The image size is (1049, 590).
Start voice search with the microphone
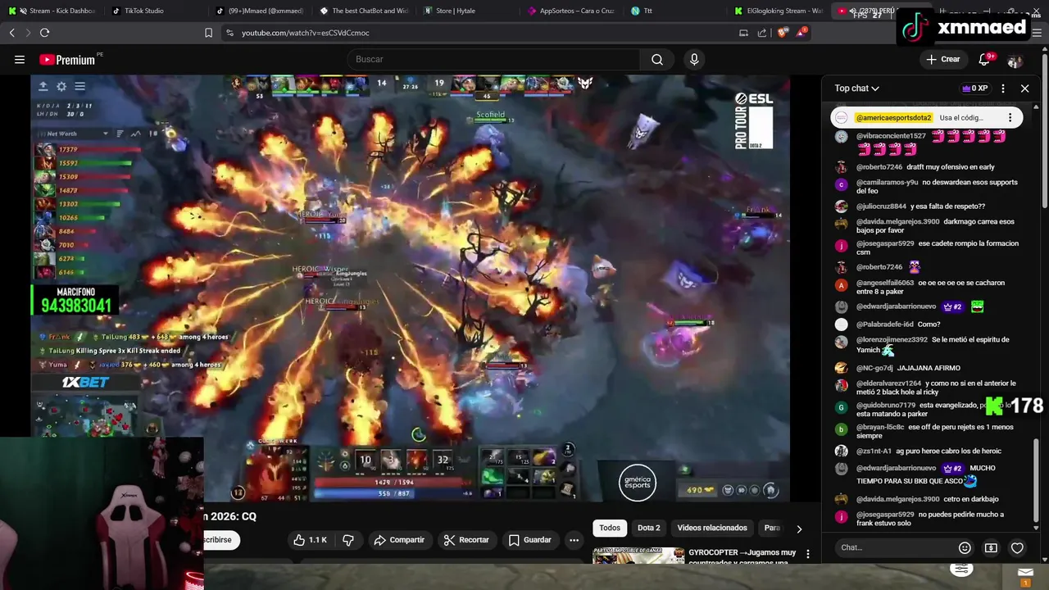point(694,59)
